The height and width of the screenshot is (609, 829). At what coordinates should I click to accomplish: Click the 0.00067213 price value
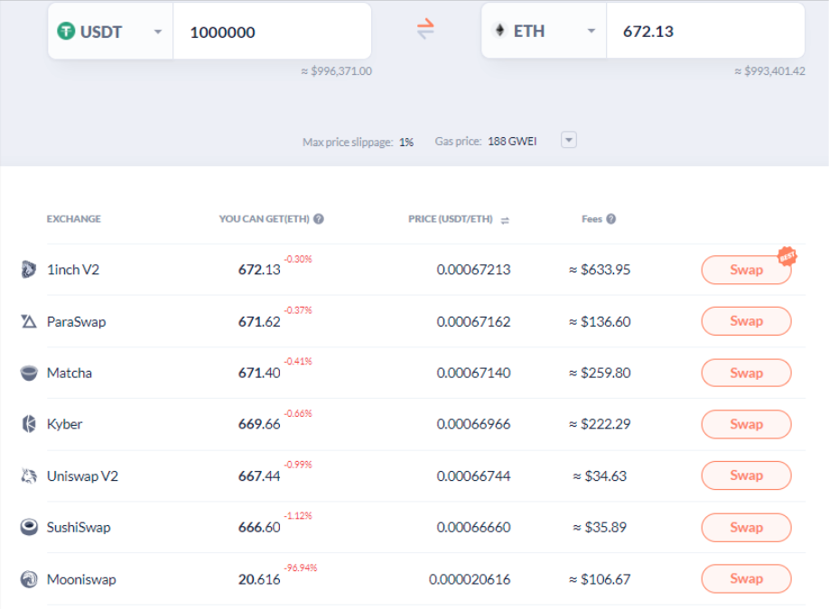(x=473, y=270)
